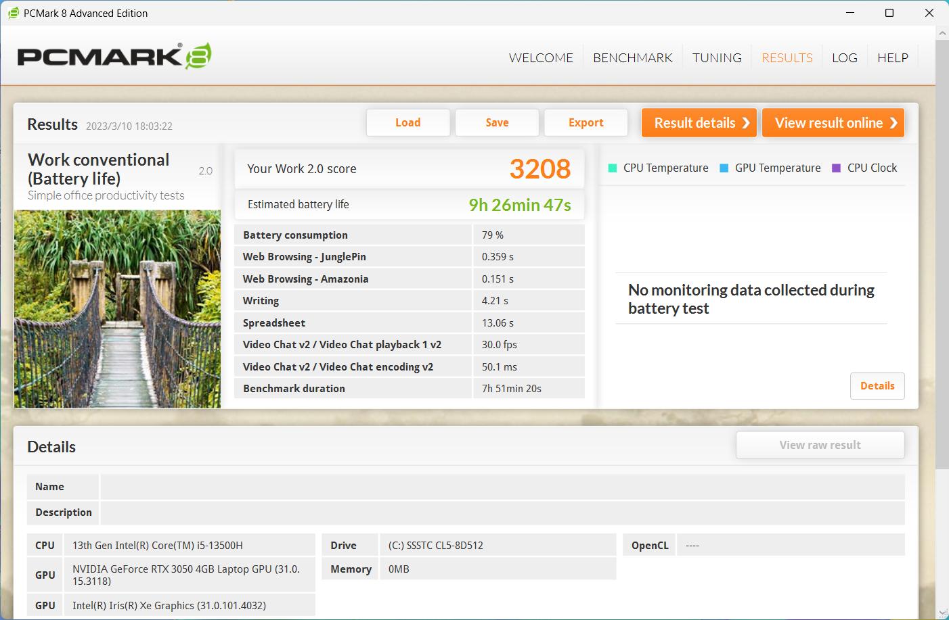This screenshot has width=949, height=620.
Task: Click the CPU Clock legend swatch
Action: pos(836,168)
